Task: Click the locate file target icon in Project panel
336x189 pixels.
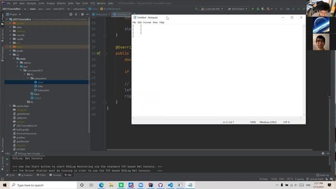Action: click(71, 14)
